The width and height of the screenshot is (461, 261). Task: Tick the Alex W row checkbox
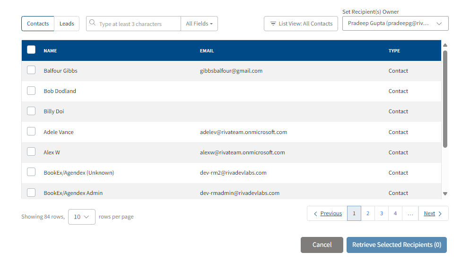click(31, 152)
